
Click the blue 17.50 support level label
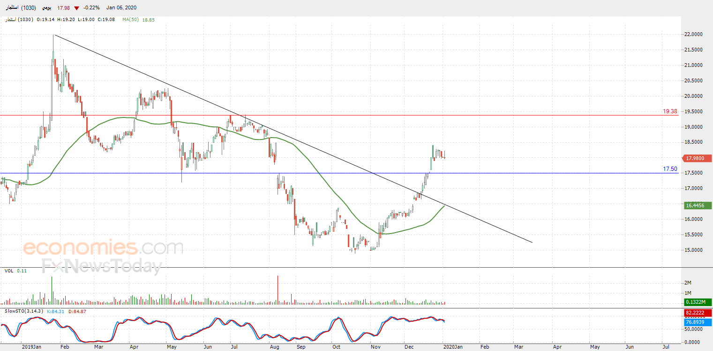point(670,169)
